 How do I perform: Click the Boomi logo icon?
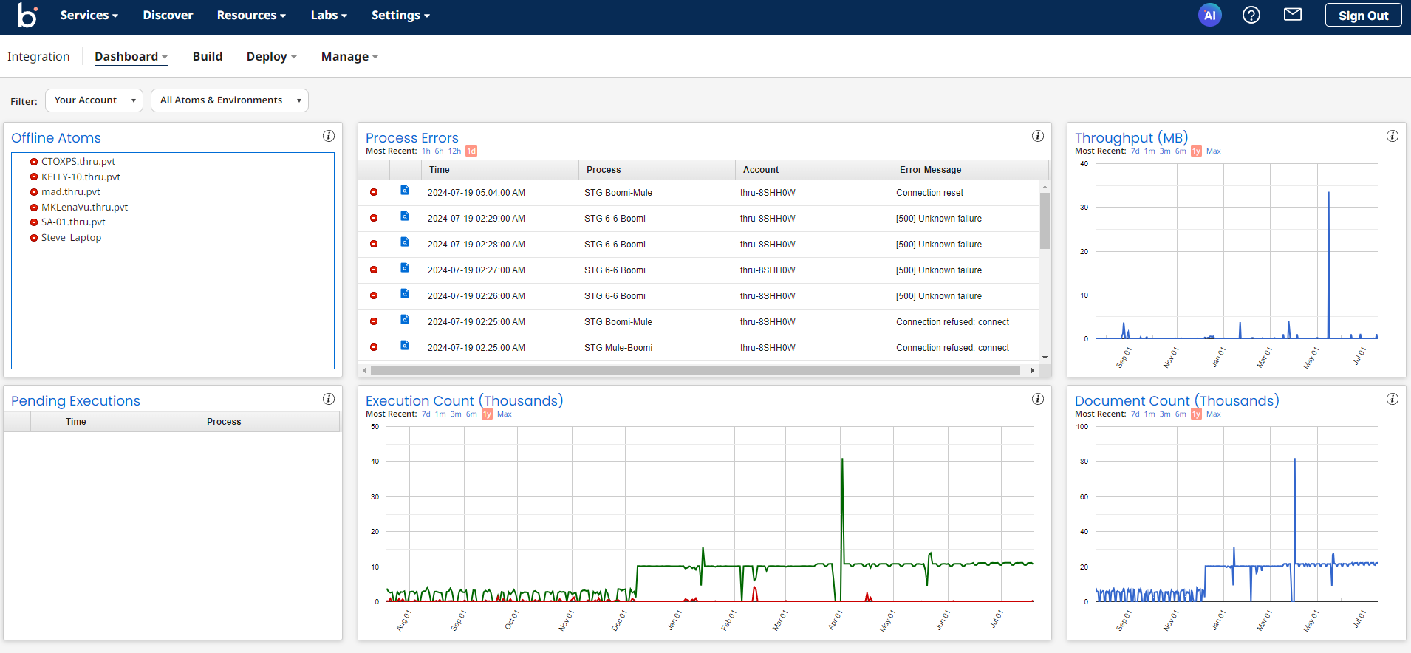(x=27, y=16)
